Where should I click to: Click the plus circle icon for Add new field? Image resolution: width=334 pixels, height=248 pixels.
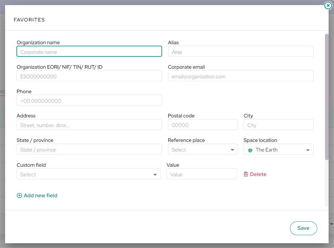click(x=19, y=195)
